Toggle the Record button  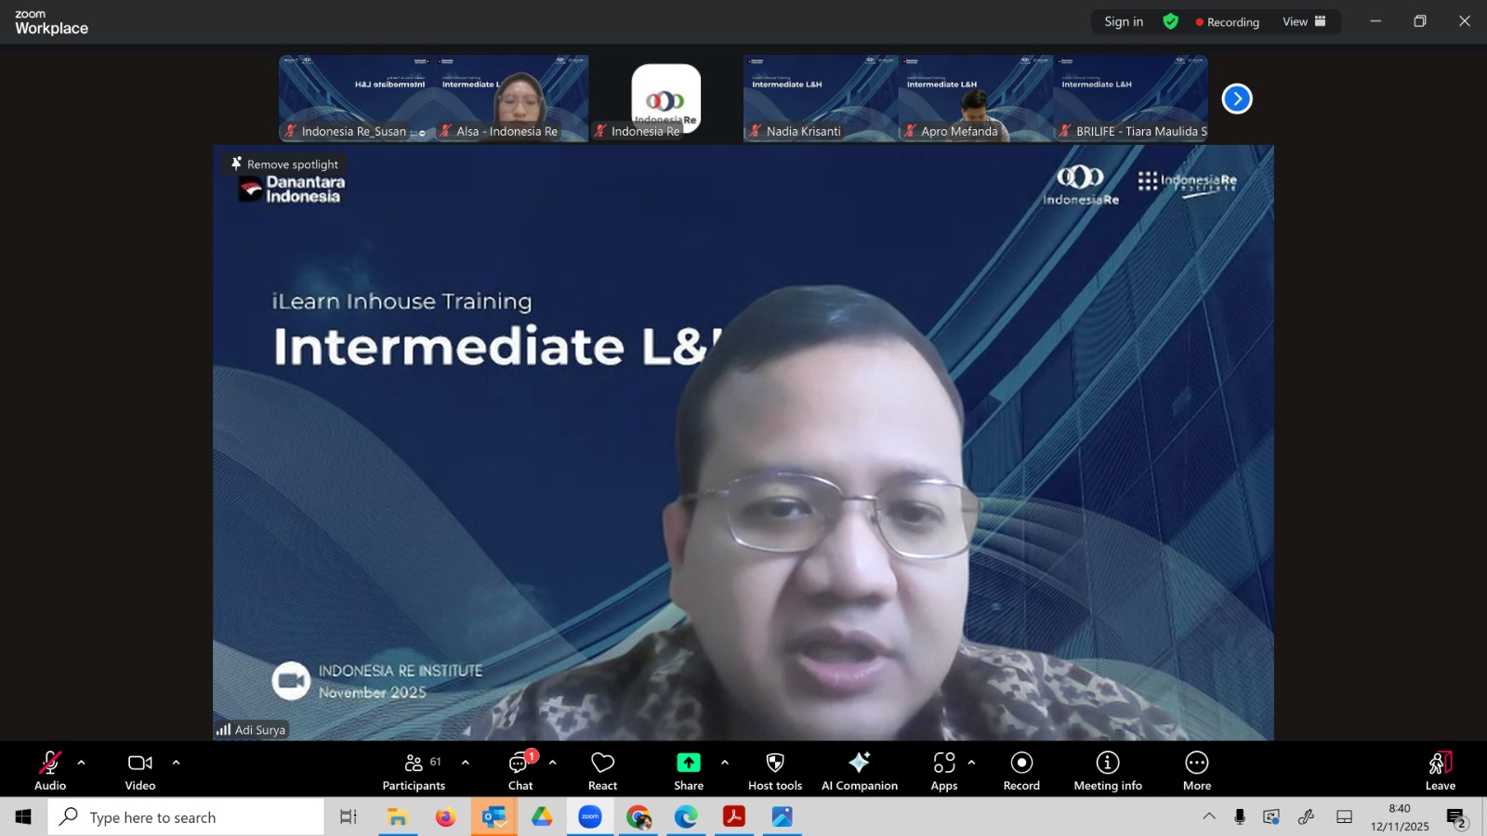(x=1021, y=771)
